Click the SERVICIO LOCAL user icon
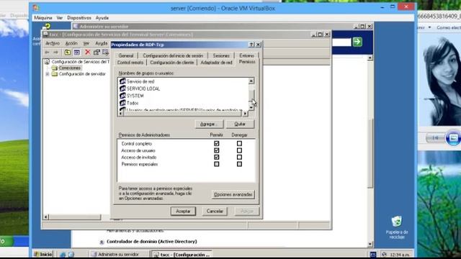461x259 pixels. pyautogui.click(x=122, y=88)
